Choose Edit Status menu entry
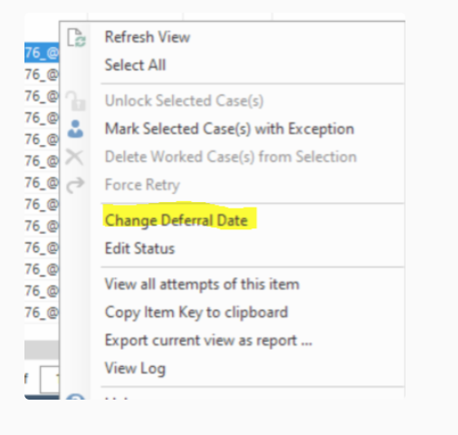Image resolution: width=458 pixels, height=435 pixels. point(139,248)
